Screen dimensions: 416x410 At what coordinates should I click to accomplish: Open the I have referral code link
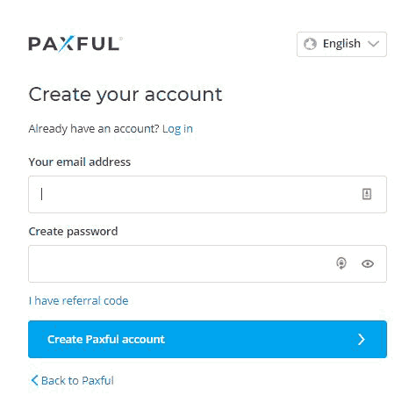[x=78, y=300]
